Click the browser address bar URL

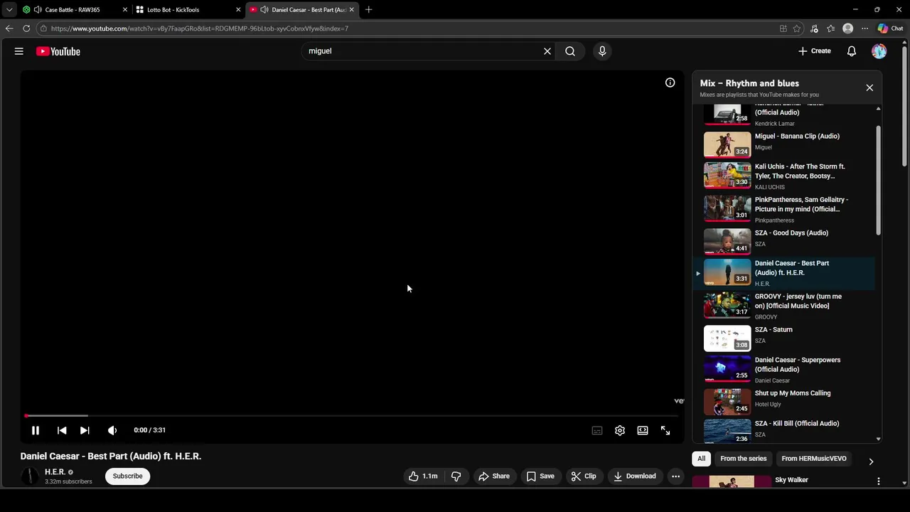pos(200,28)
